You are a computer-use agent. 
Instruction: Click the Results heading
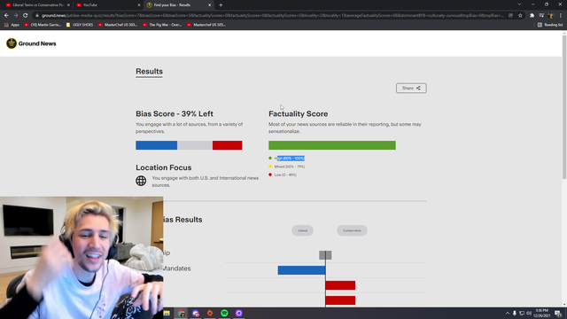149,71
